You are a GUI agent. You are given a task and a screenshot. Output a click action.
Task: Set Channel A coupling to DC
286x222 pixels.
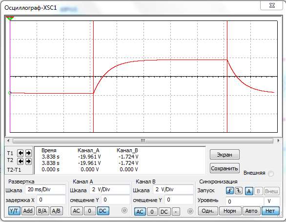[103, 211]
